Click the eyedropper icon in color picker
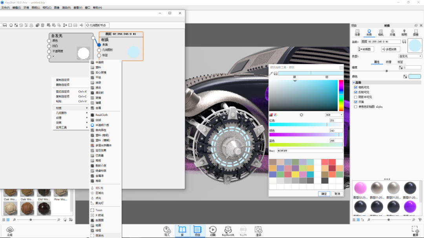 [271, 73]
